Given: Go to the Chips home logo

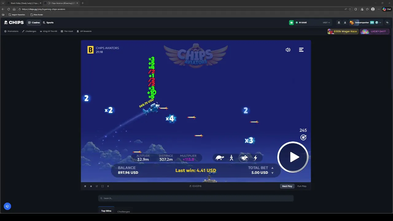Looking at the screenshot, I should click(14, 22).
